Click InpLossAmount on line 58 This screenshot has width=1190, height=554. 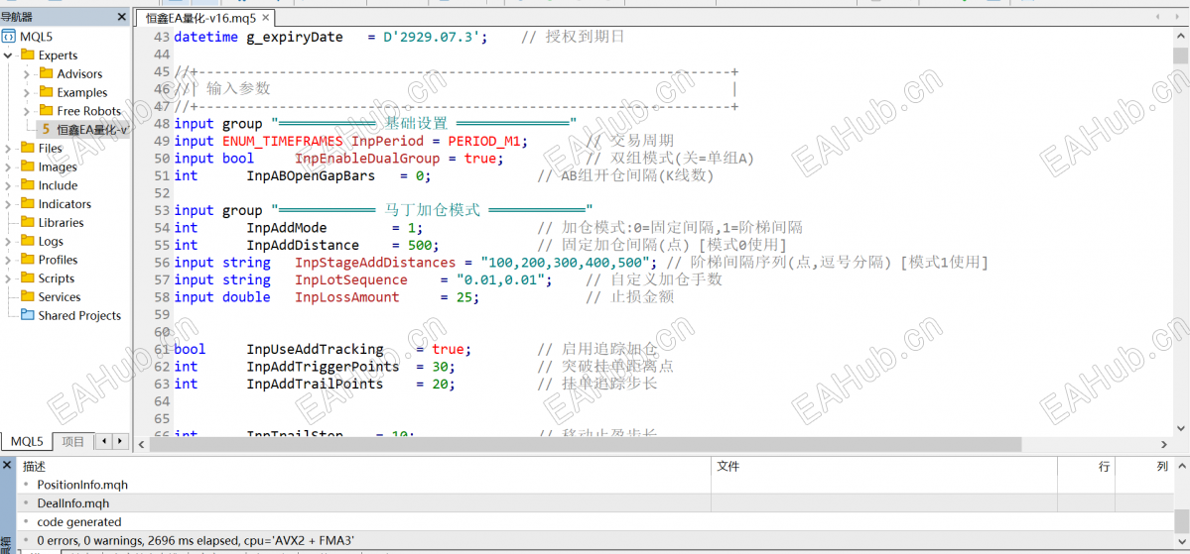point(346,298)
